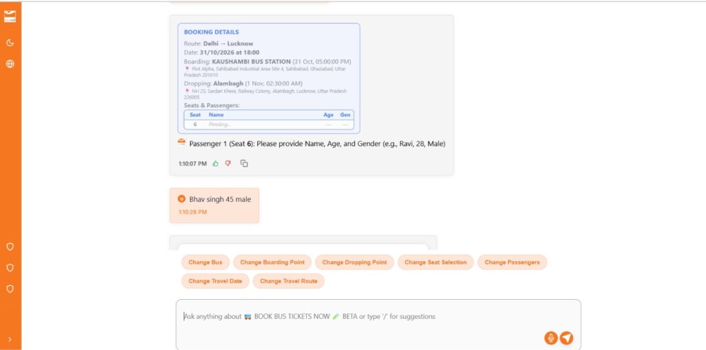Pick Change Seat Selection
Image resolution: width=706 pixels, height=350 pixels.
point(436,262)
